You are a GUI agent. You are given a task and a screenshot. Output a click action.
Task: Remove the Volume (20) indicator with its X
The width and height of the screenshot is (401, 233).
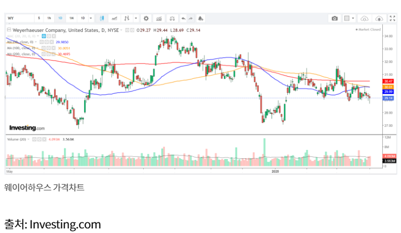44,140
